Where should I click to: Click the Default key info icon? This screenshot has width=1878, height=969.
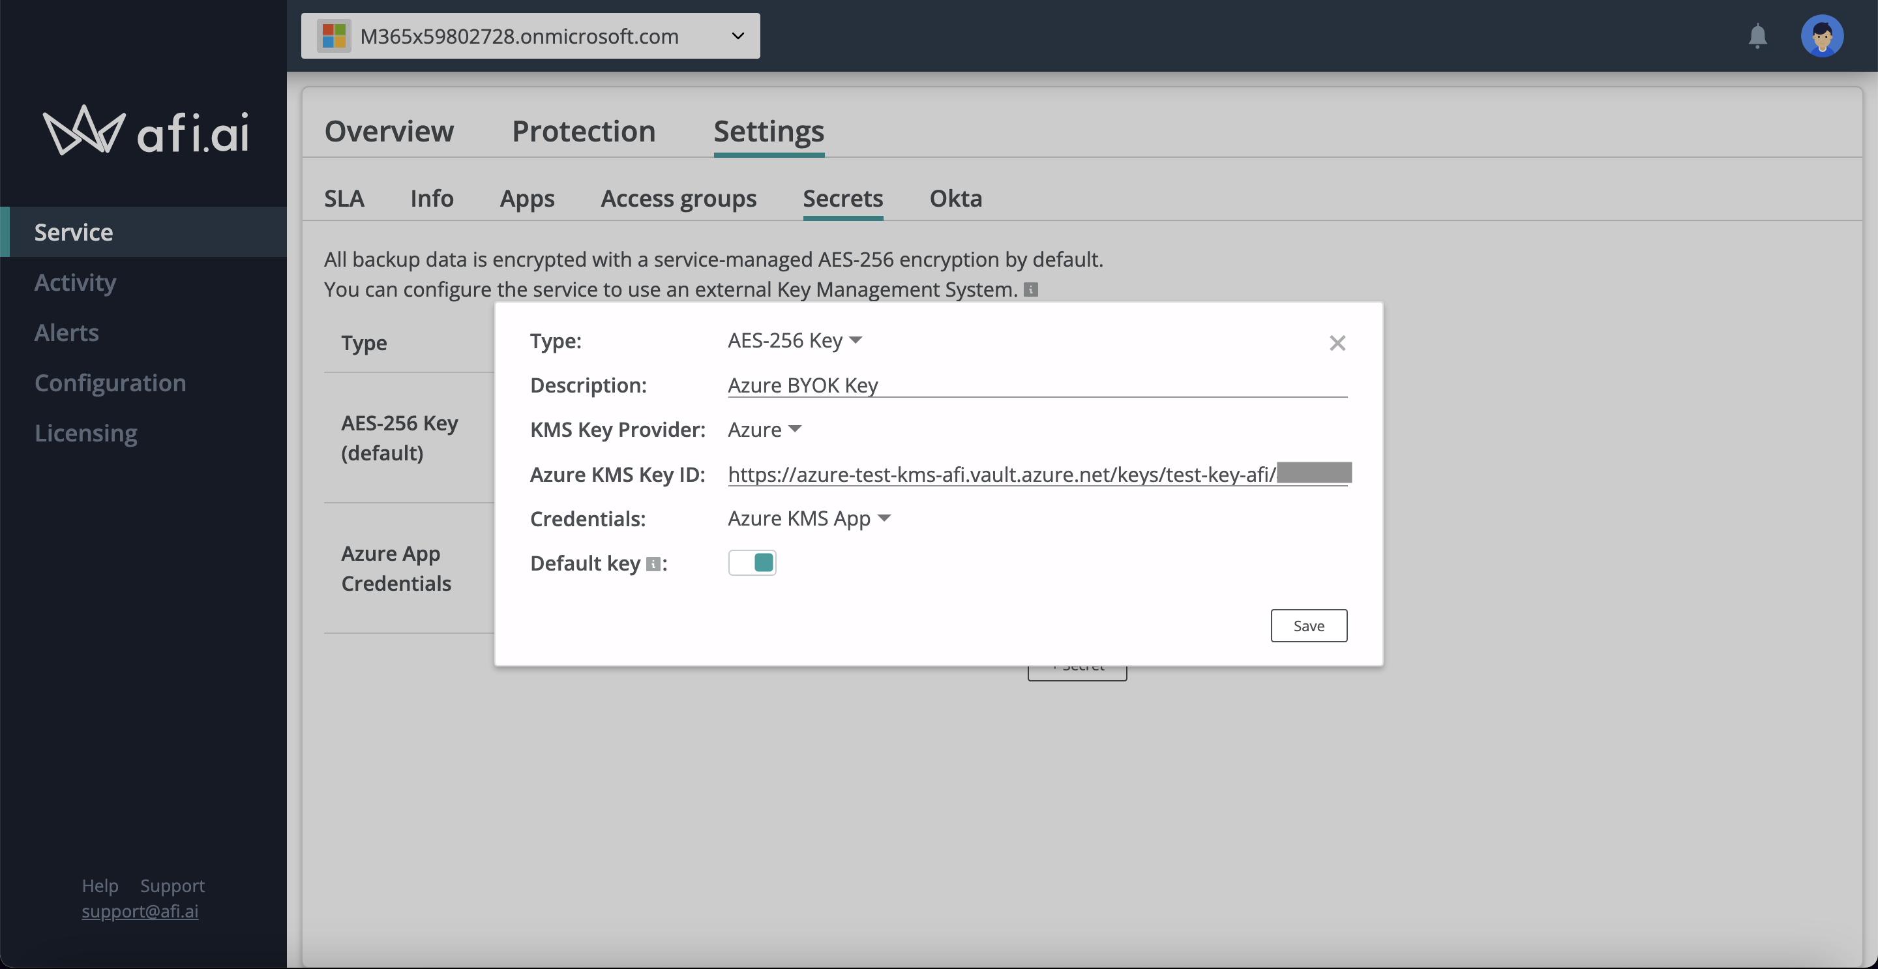tap(653, 563)
